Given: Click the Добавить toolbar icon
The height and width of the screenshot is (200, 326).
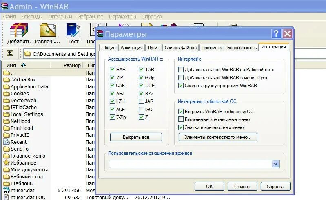Looking at the screenshot, I should 19,30.
